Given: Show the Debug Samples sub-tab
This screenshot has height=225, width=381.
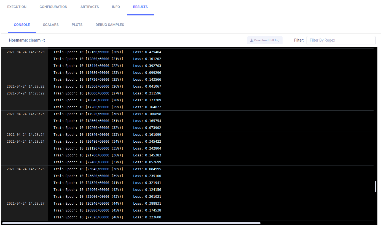Looking at the screenshot, I should pyautogui.click(x=110, y=25).
